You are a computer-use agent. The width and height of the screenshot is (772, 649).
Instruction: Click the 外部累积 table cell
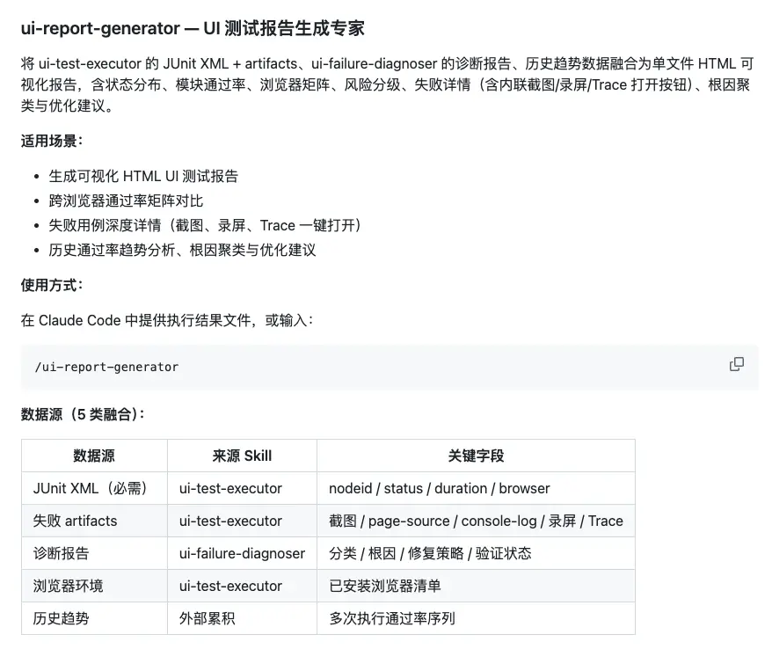pos(242,618)
